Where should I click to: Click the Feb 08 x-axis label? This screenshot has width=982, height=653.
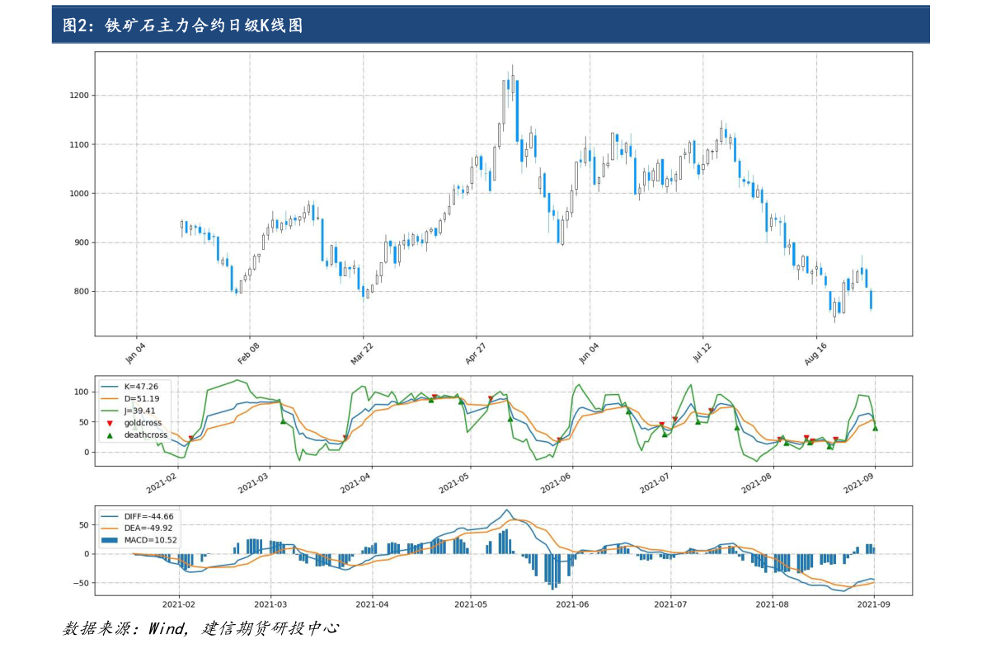coord(249,353)
